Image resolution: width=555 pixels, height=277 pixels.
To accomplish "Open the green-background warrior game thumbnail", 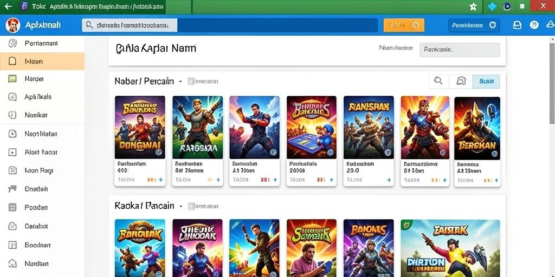I will (197, 127).
